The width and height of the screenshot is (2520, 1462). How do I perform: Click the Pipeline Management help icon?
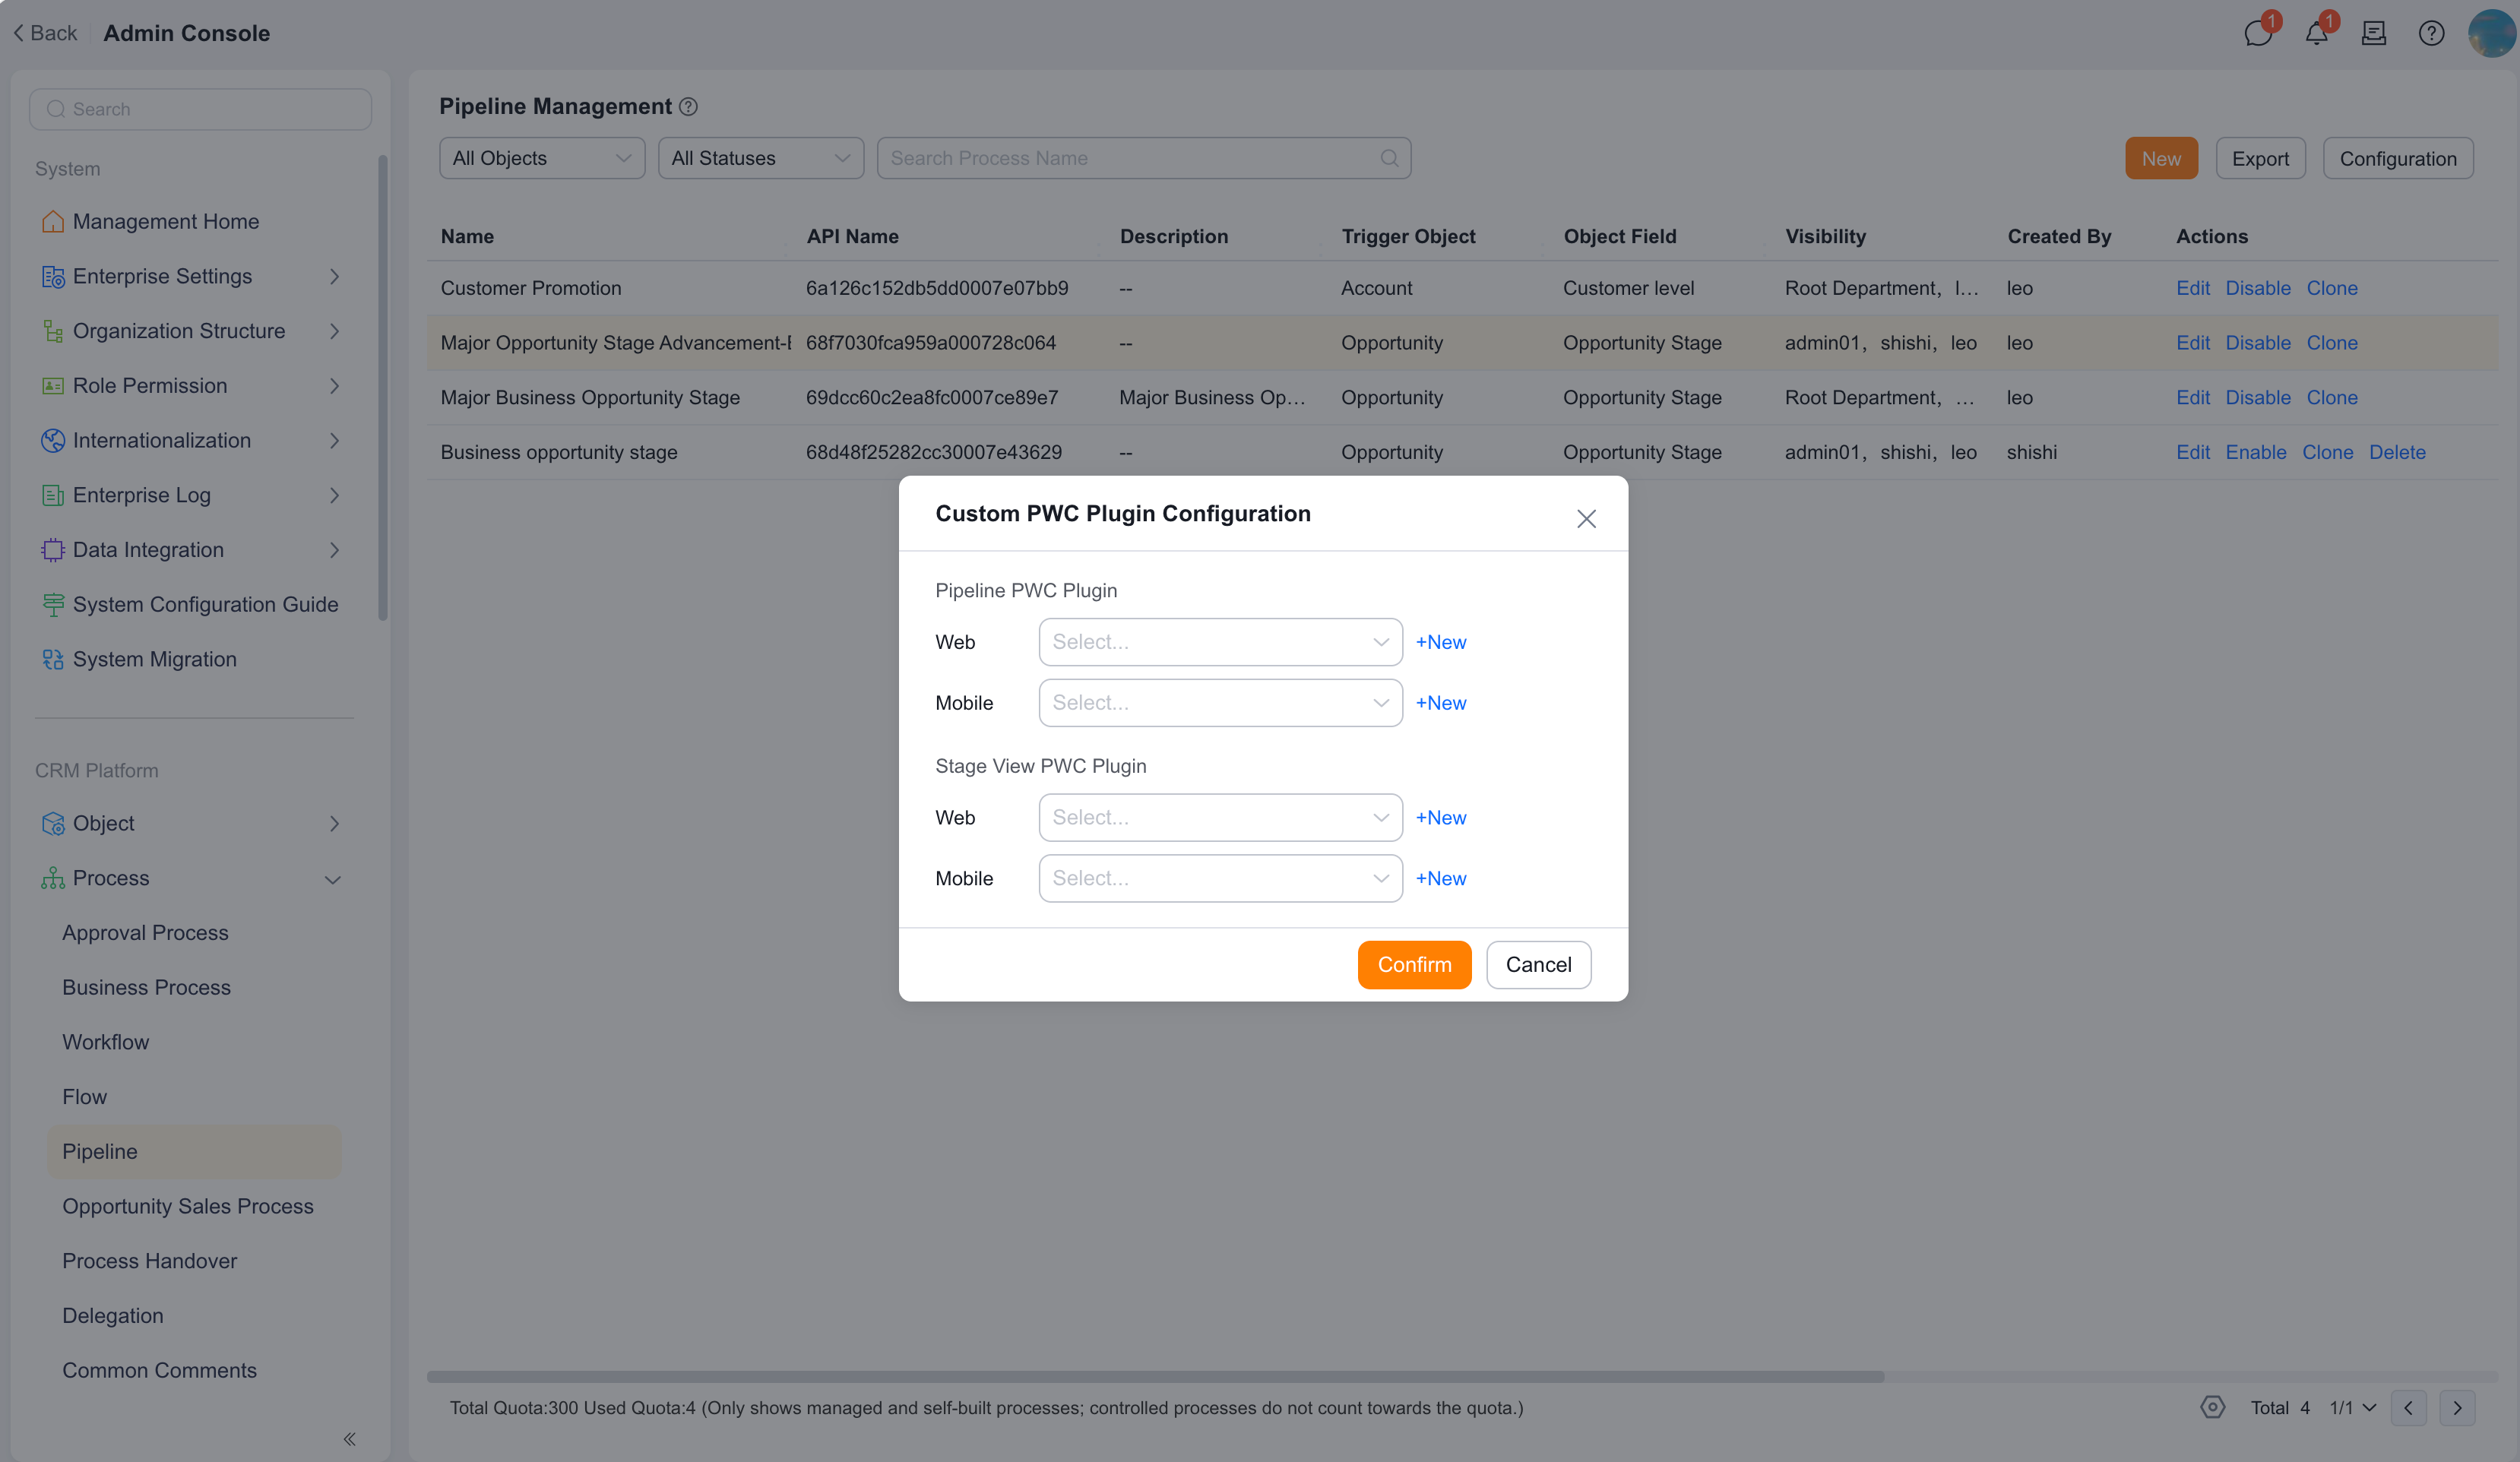(x=688, y=106)
